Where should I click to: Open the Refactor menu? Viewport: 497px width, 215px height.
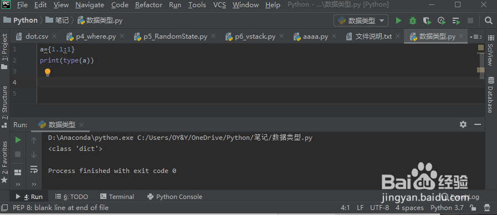click(148, 5)
